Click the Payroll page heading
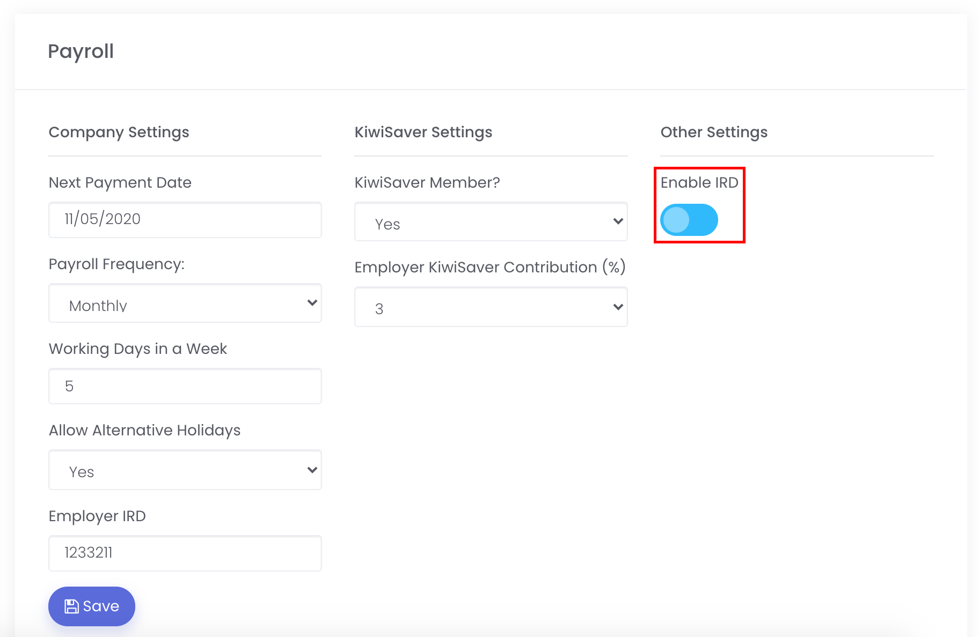The height and width of the screenshot is (637, 979). click(x=81, y=51)
